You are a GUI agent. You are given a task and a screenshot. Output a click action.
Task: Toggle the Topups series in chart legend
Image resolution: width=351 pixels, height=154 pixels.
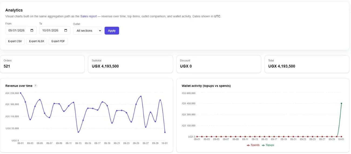(x=268, y=145)
